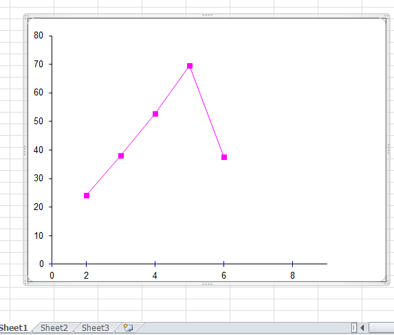394x335 pixels.
Task: Select the last data marker at x equals 6
Action: point(224,157)
